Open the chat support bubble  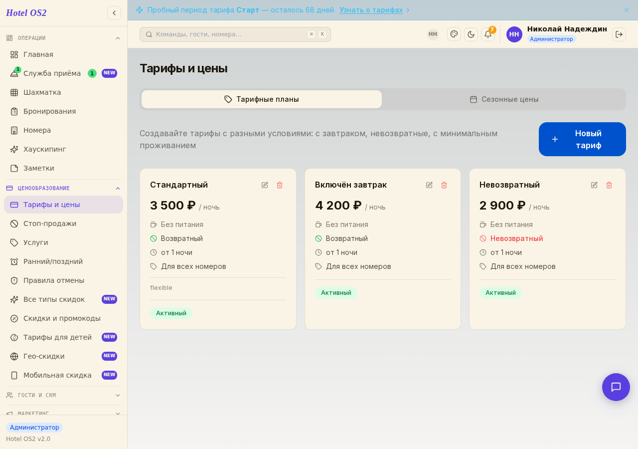[616, 387]
